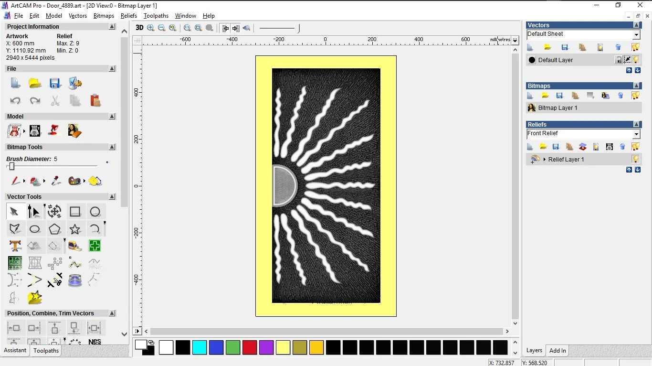The image size is (652, 366).
Task: Select the Node Editing tool
Action: click(x=34, y=212)
